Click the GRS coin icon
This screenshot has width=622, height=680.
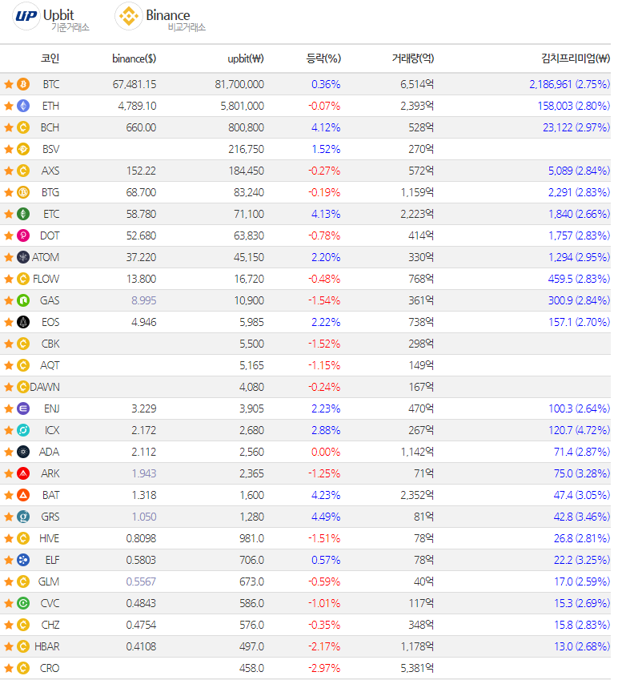(x=23, y=517)
